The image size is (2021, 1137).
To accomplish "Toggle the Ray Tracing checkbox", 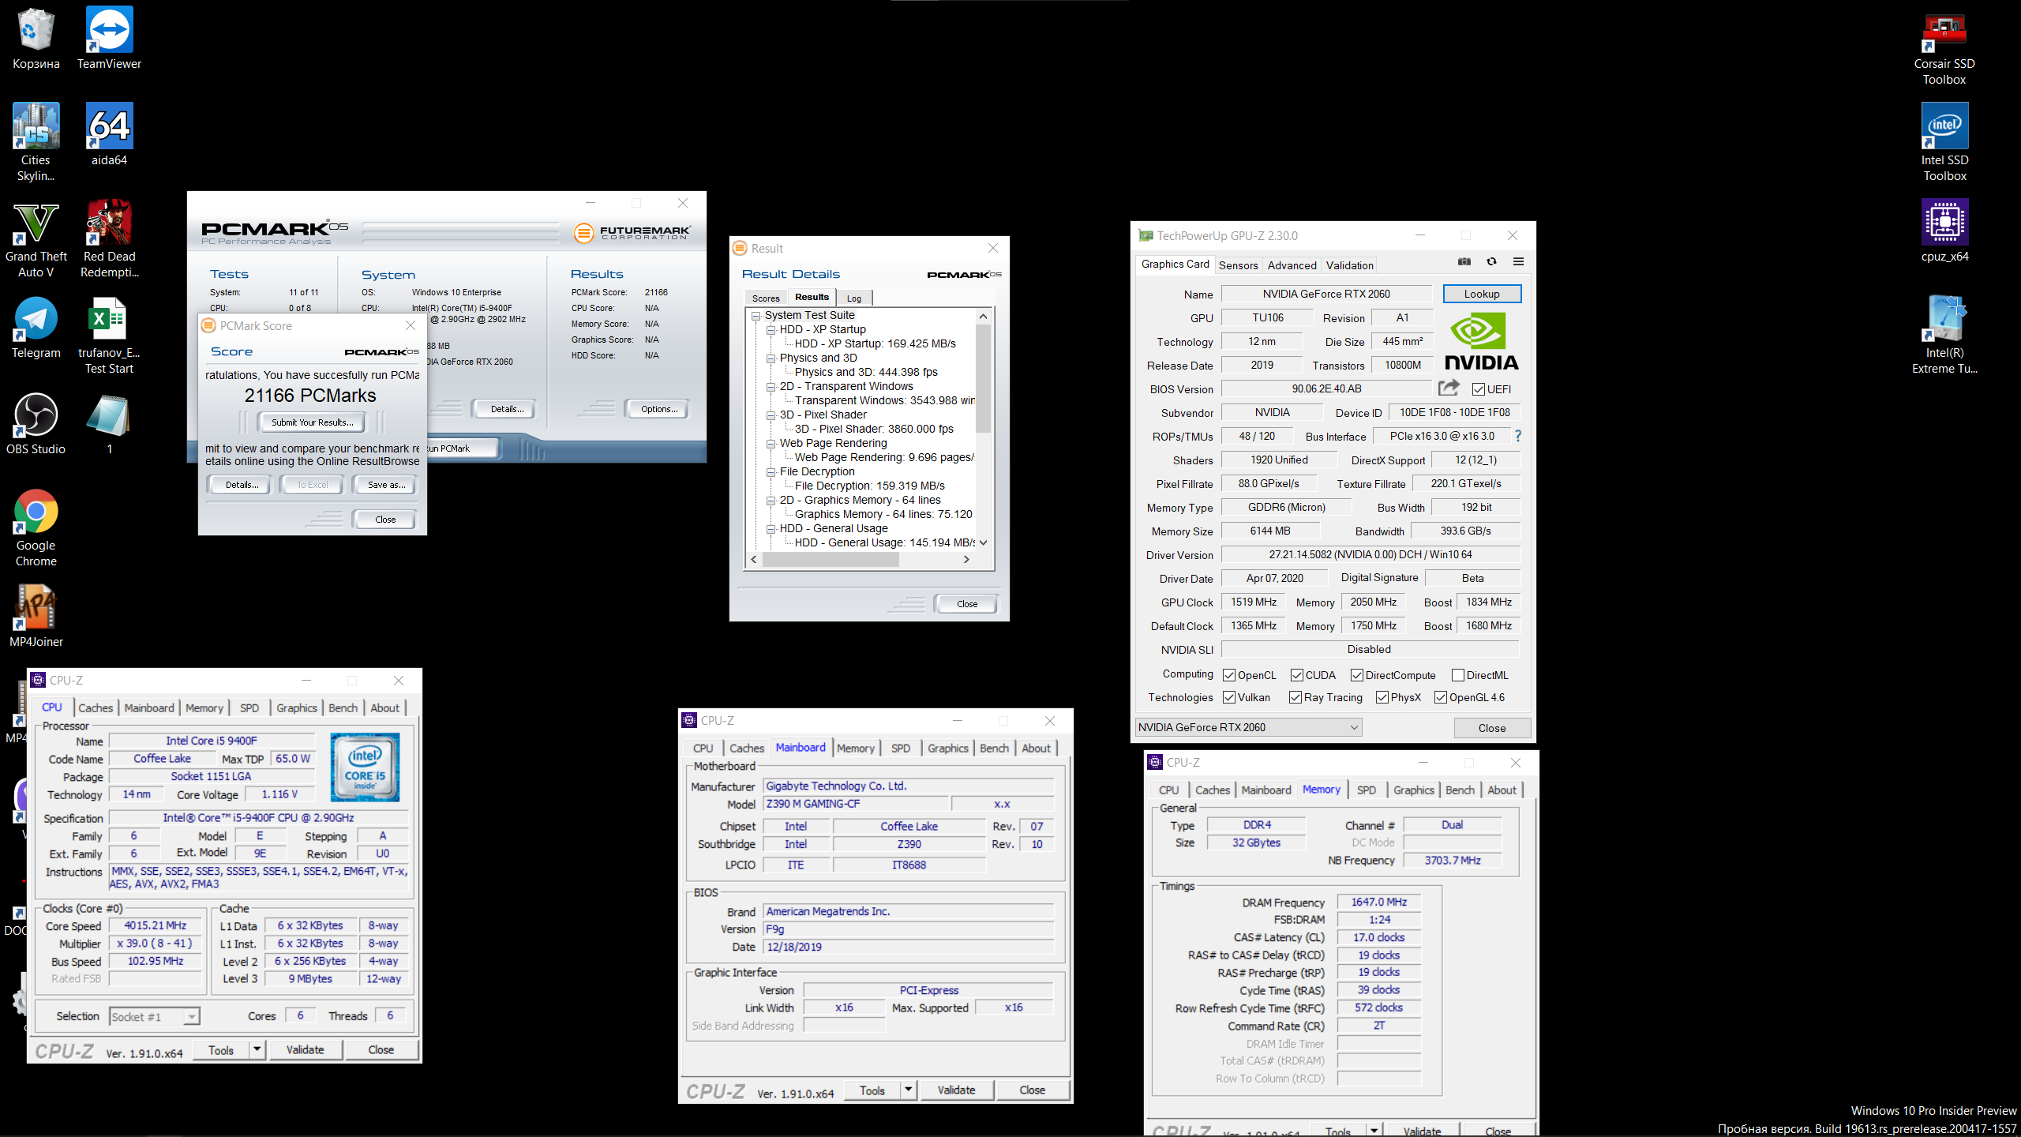I will 1295,697.
